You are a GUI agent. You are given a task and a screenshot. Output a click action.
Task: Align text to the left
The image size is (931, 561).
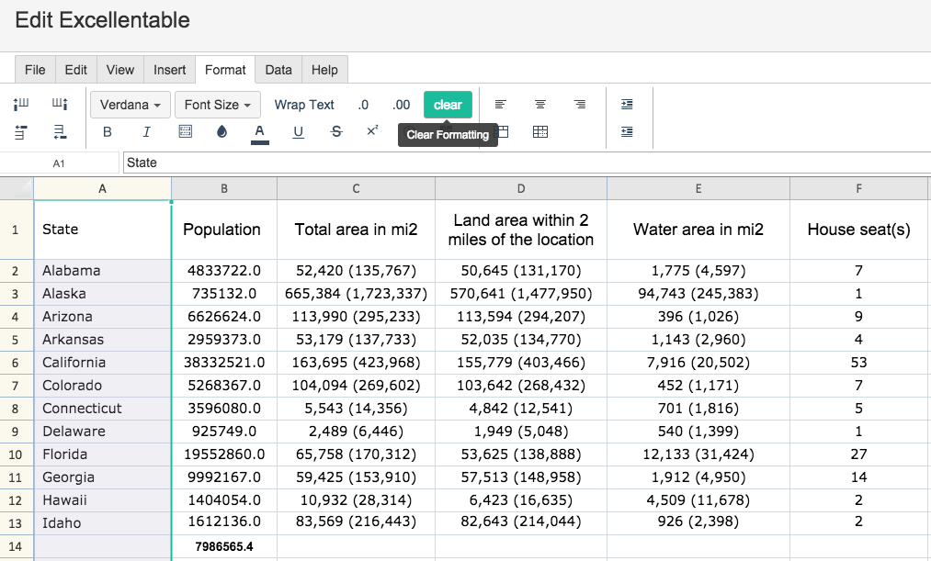pos(501,105)
